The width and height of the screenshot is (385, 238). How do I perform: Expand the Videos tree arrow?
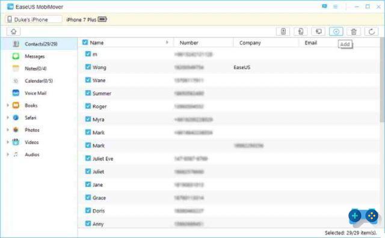[x=8, y=142]
